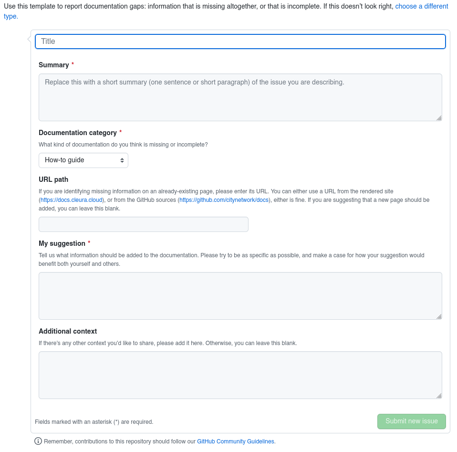Open the https://docs.cleura.cloud link

click(71, 200)
